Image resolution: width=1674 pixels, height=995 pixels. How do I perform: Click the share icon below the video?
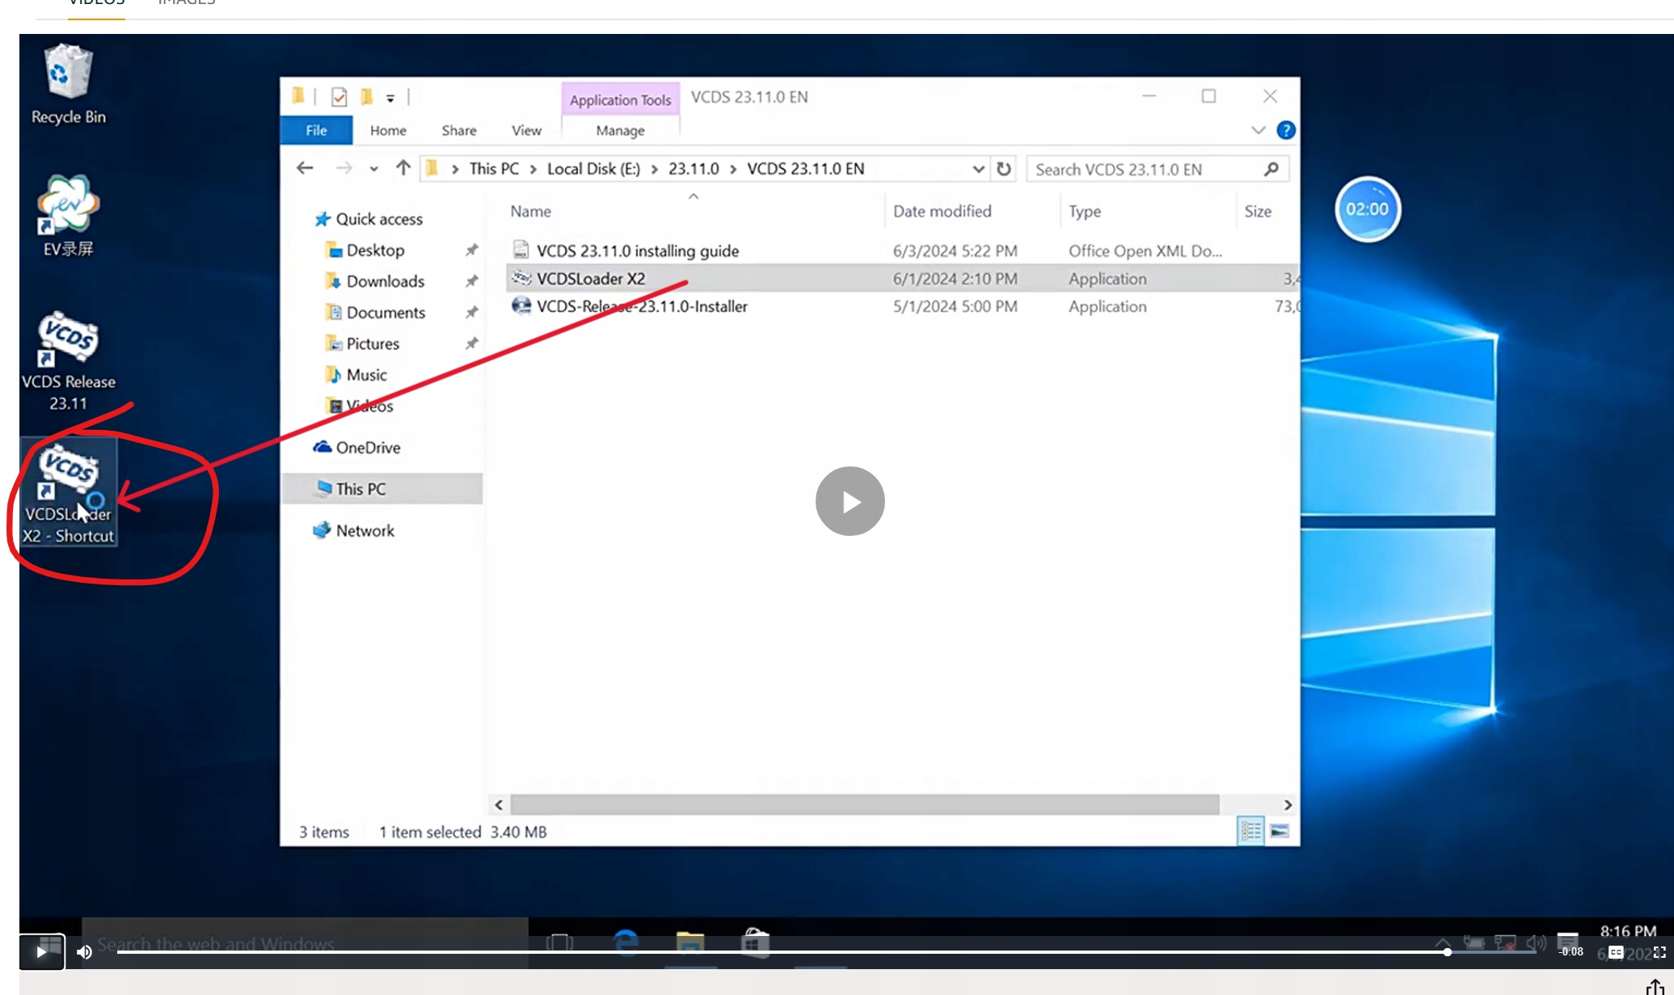click(x=1655, y=986)
